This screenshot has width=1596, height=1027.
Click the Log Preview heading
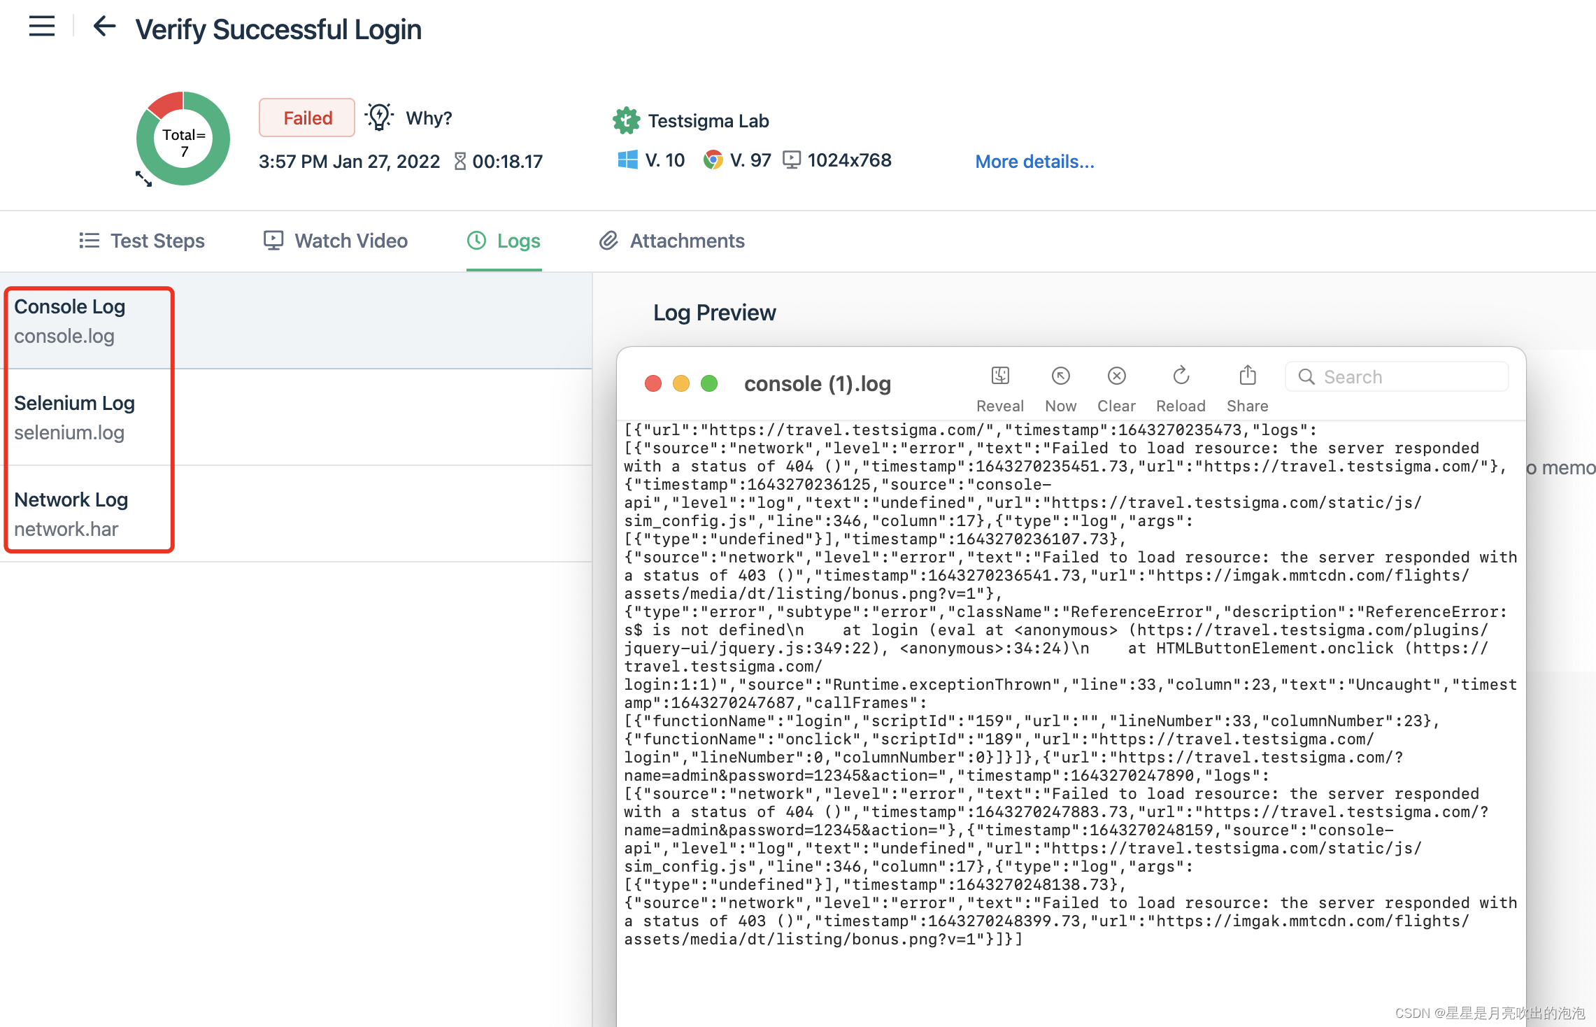coord(715,313)
